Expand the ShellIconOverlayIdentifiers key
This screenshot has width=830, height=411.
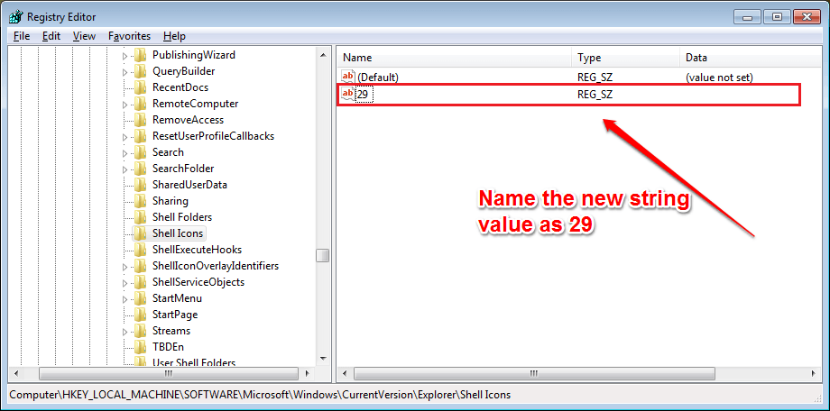click(124, 267)
